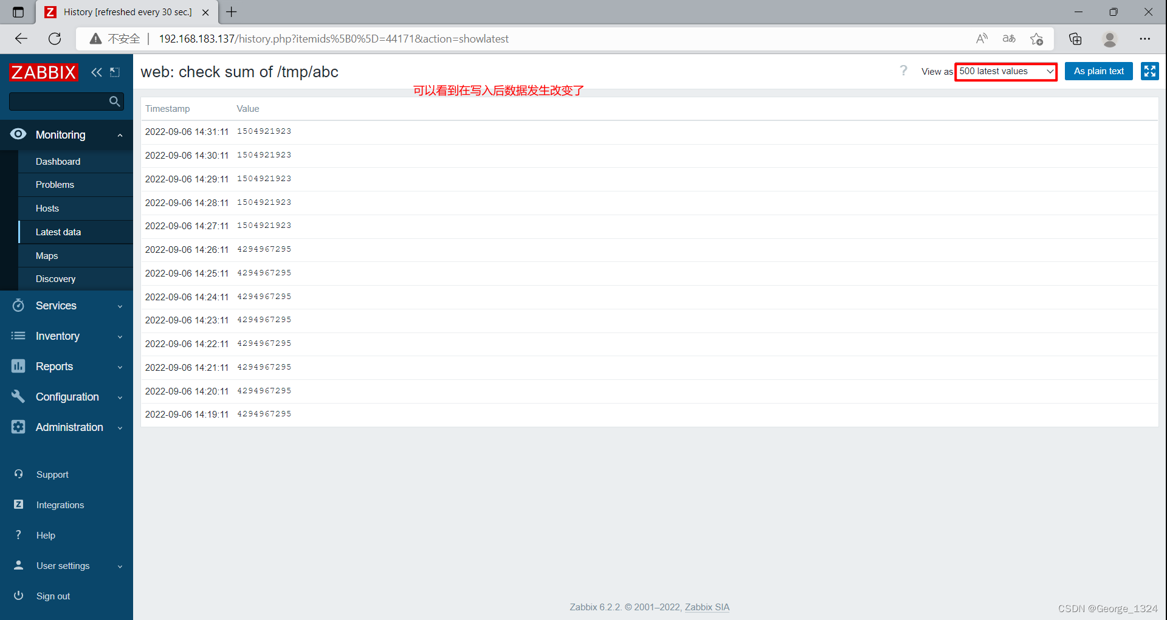The image size is (1167, 620).
Task: Expand the Inventory menu section
Action: point(120,337)
